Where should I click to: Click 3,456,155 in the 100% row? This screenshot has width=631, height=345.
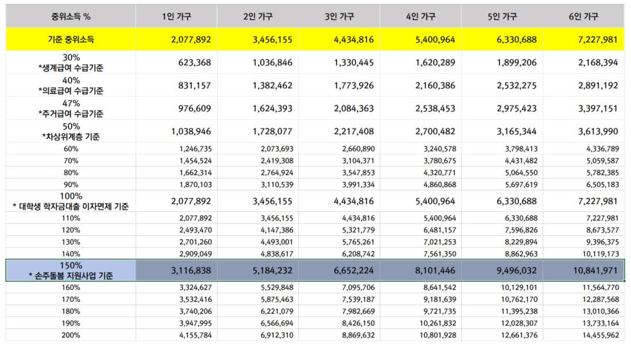pos(273,201)
